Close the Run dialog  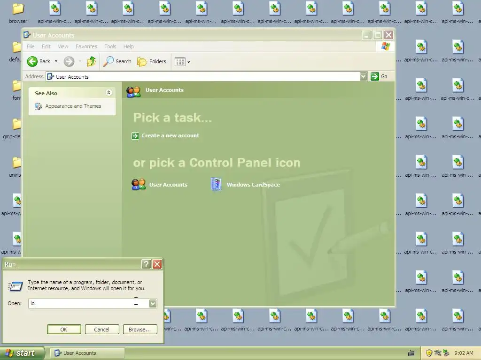pos(157,264)
